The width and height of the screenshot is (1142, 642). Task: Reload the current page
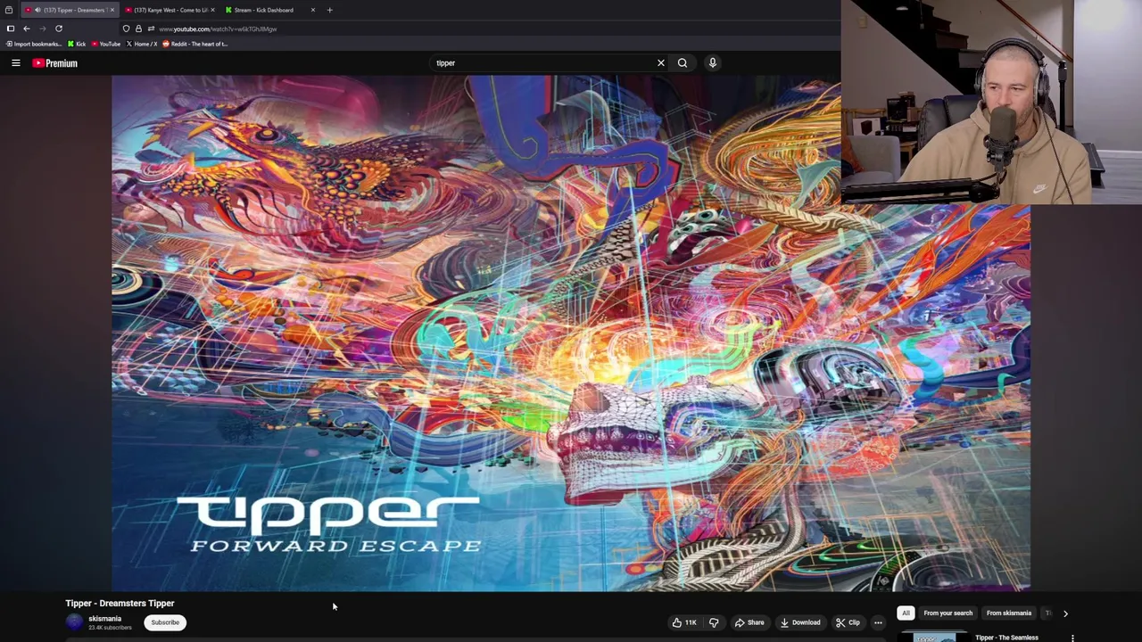(59, 29)
